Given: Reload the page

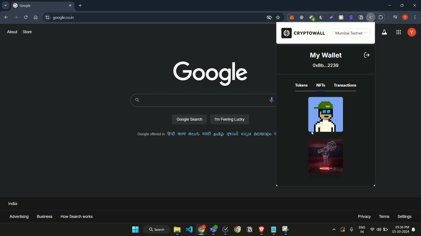Looking at the screenshot, I should tap(26, 18).
